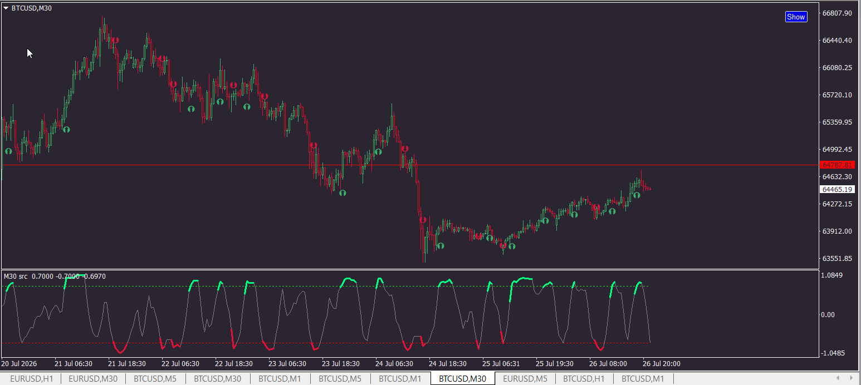The height and width of the screenshot is (385, 861).
Task: Select green arrow below 23 Jul 18:30 low
Action: click(343, 192)
